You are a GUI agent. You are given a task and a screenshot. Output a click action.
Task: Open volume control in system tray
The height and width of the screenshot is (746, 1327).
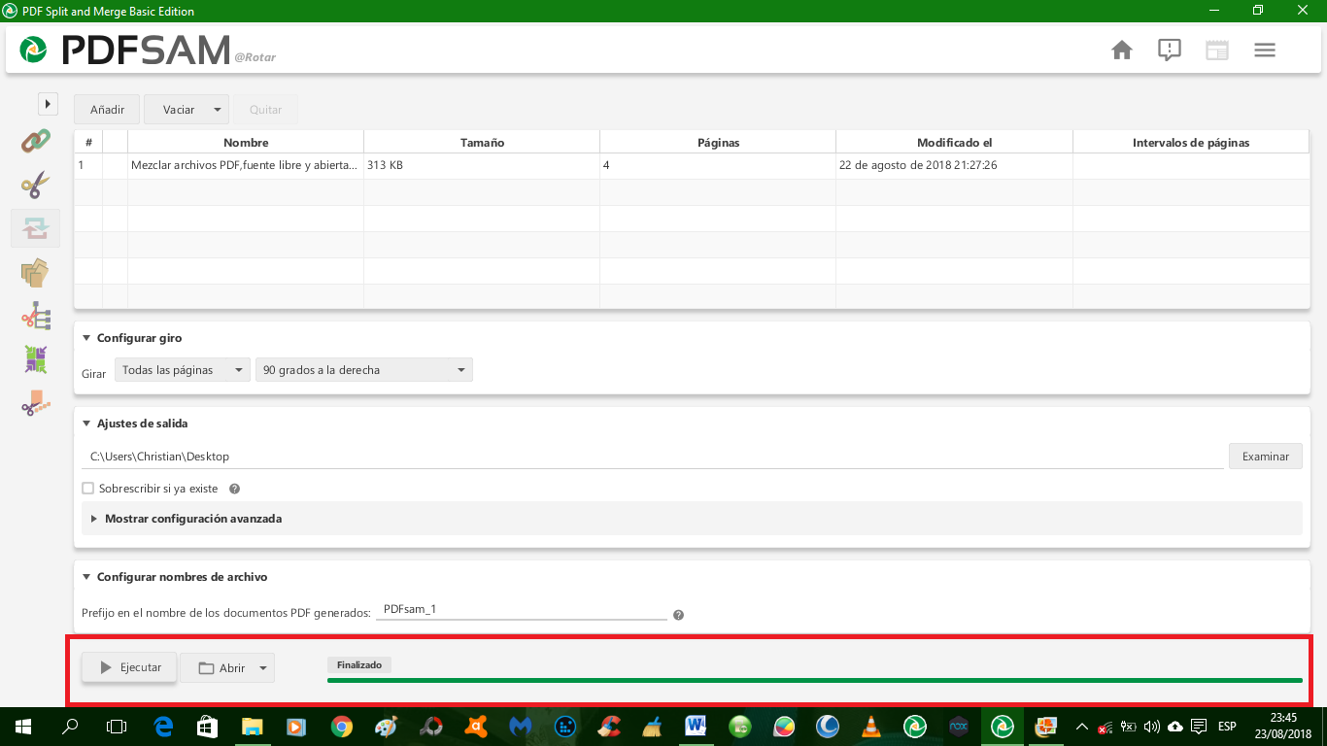pos(1152,727)
